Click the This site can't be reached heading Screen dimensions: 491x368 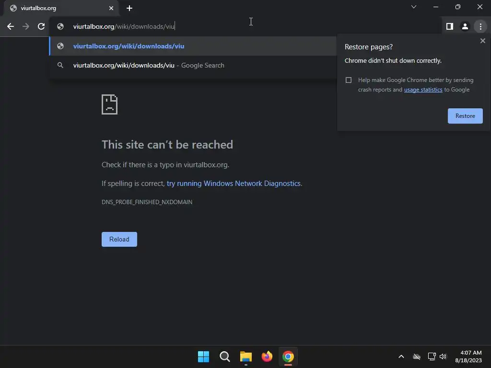167,145
